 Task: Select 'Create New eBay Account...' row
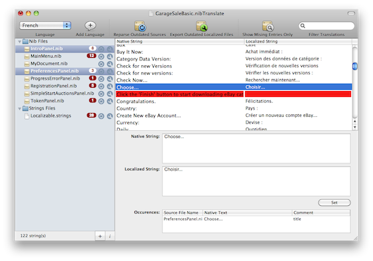(x=234, y=116)
